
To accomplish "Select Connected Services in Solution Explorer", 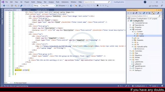I will coord(141,23).
